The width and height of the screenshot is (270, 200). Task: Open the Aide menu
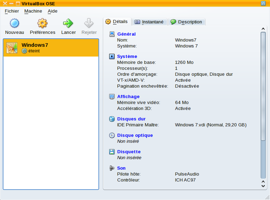tap(53, 11)
